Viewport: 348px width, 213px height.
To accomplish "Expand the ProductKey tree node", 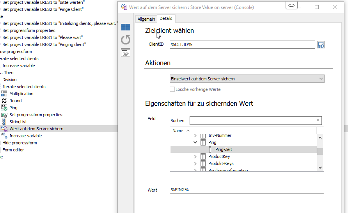I will (x=195, y=157).
